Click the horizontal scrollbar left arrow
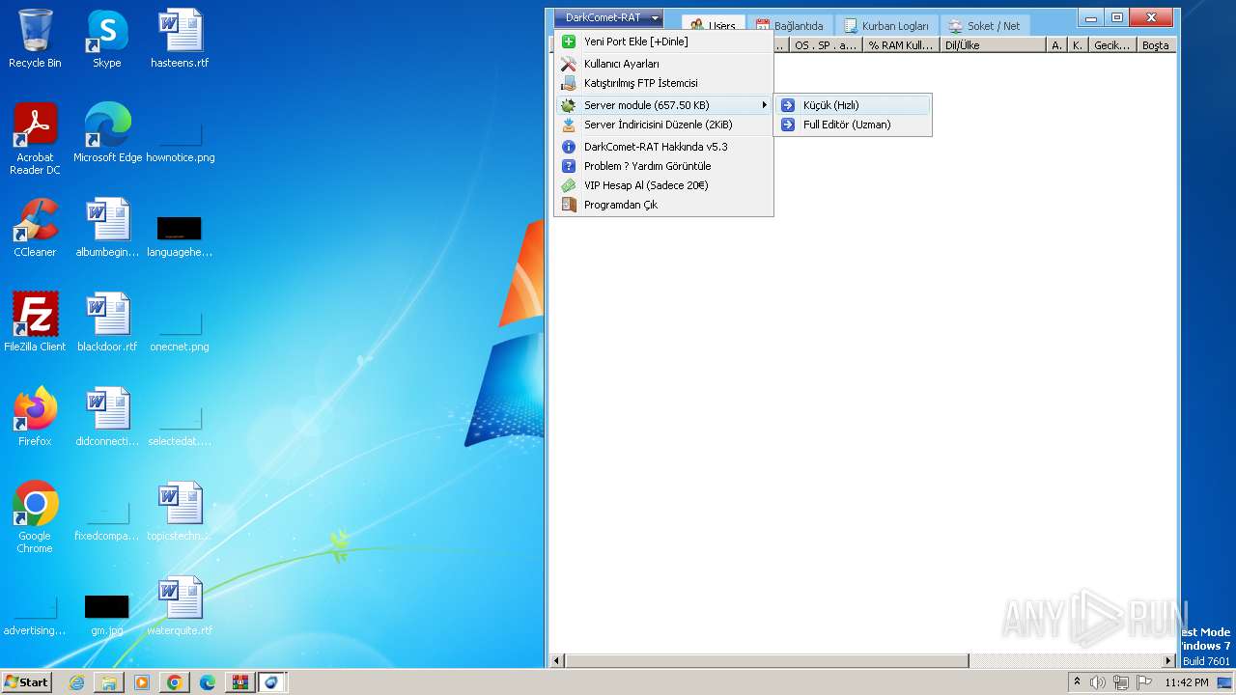Screen dimensions: 1236x695 pos(556,661)
